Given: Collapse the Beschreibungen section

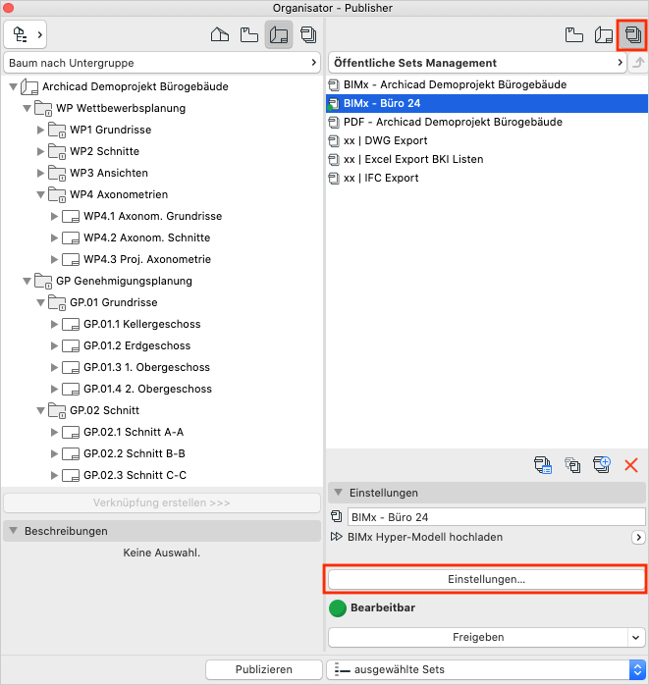Looking at the screenshot, I should [14, 531].
